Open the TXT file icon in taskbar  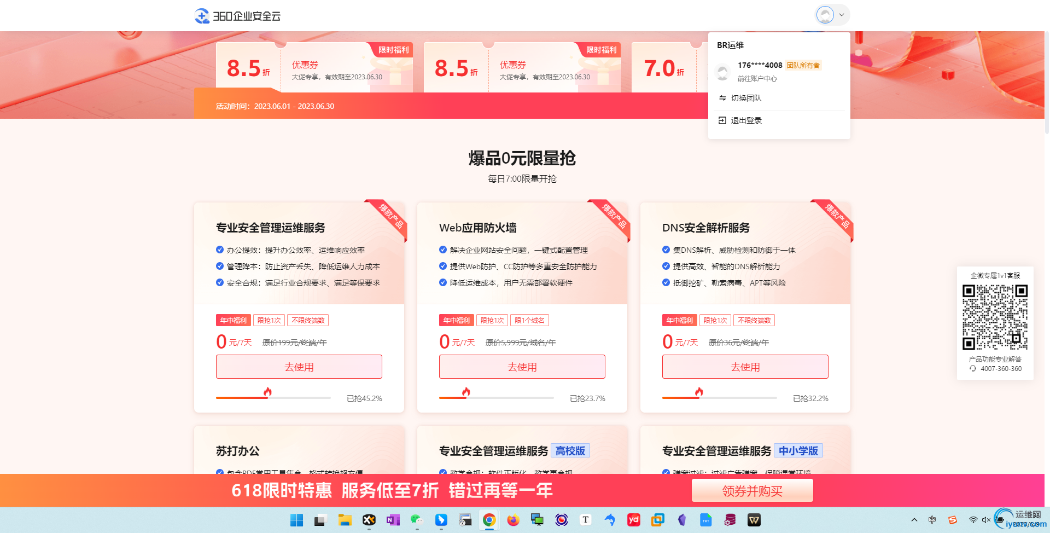[x=705, y=520]
